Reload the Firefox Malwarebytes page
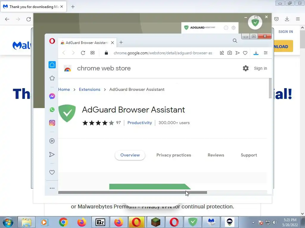The width and height of the screenshot is (305, 228). tap(29, 19)
